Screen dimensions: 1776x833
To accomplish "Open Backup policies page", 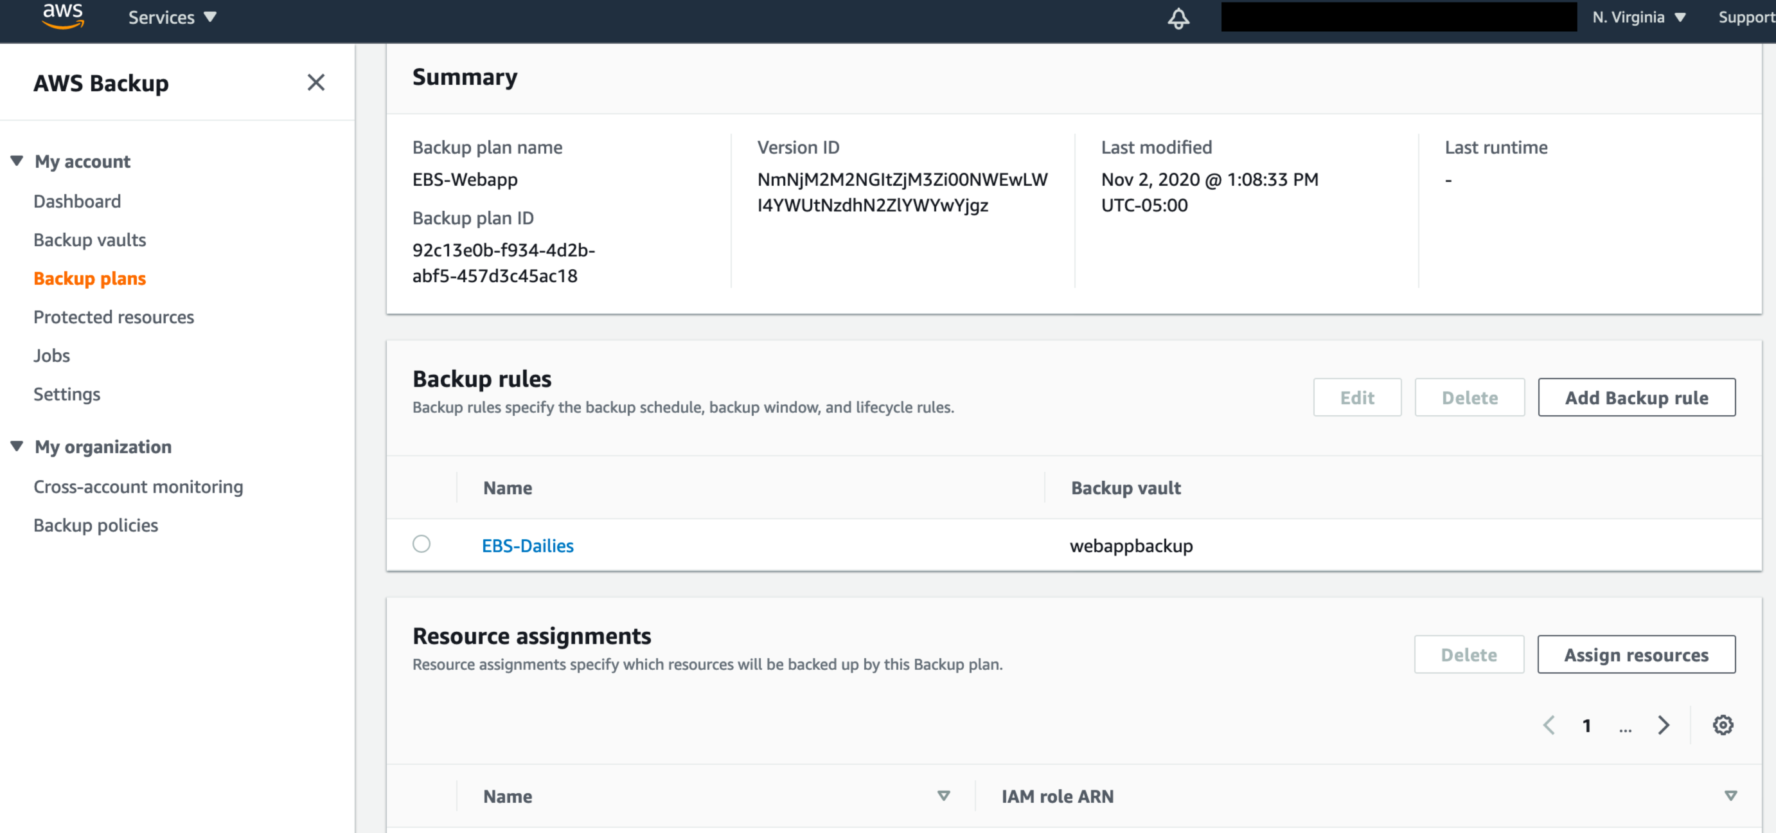I will (96, 526).
